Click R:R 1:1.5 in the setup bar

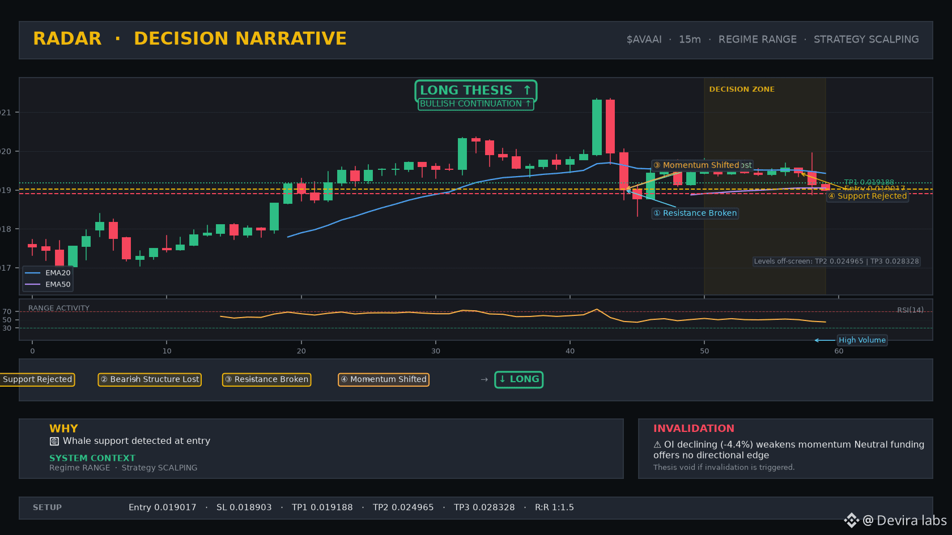coord(555,508)
